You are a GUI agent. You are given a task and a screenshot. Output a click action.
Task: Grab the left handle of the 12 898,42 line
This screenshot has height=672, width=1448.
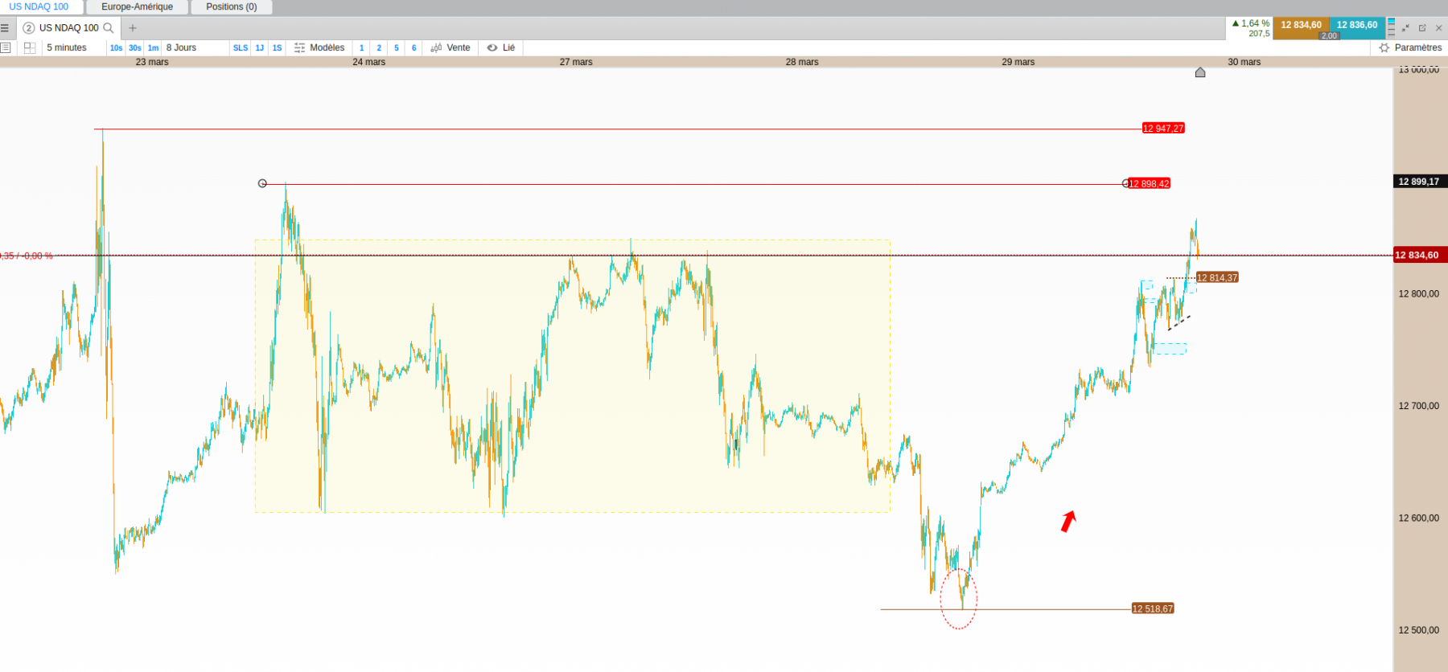click(262, 184)
